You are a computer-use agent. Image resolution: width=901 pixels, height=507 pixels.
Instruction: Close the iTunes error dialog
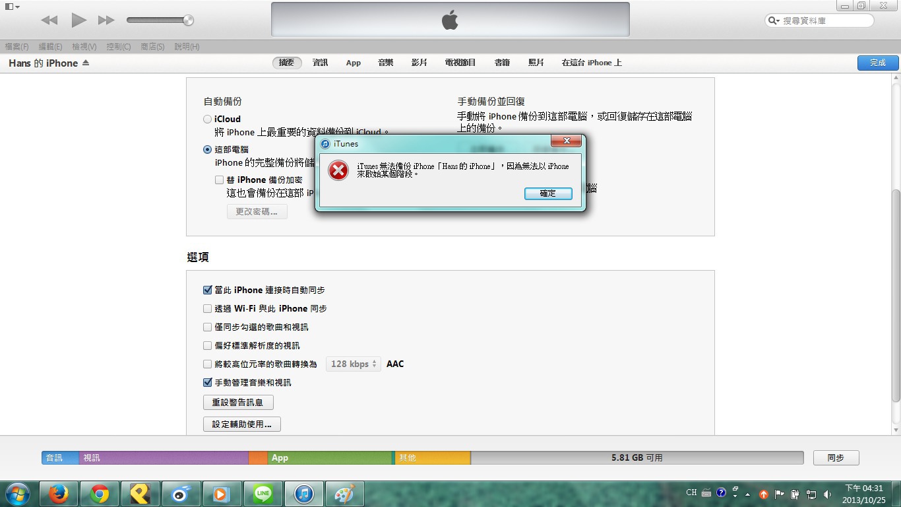566,141
